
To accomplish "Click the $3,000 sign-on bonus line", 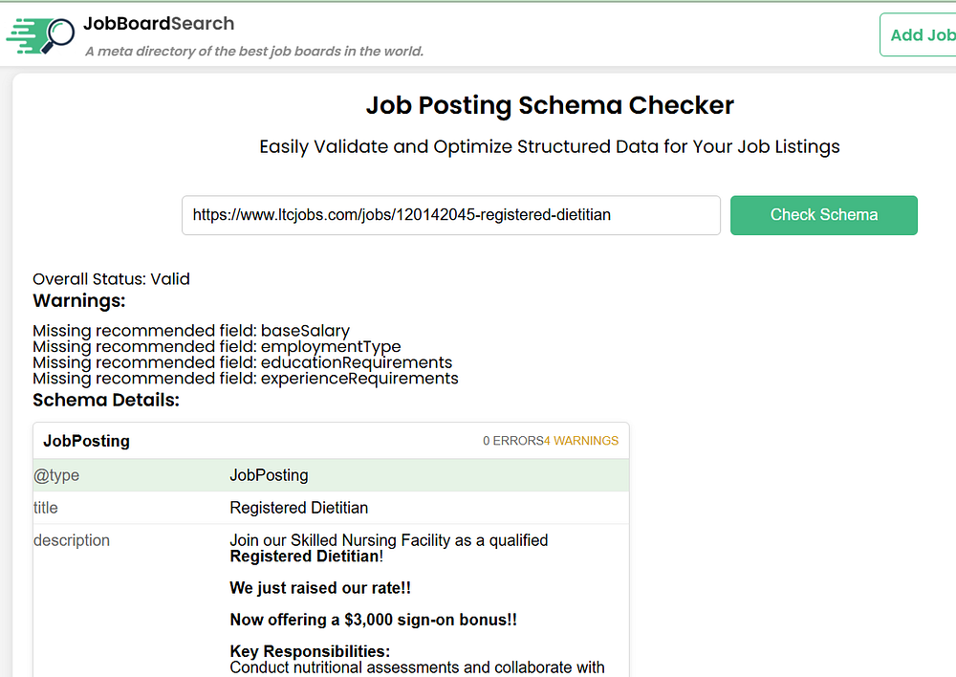I will point(374,620).
